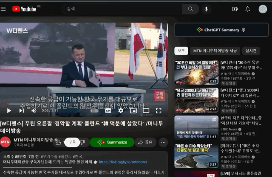Click in the search input field
The width and height of the screenshot is (272, 177).
click(122, 9)
